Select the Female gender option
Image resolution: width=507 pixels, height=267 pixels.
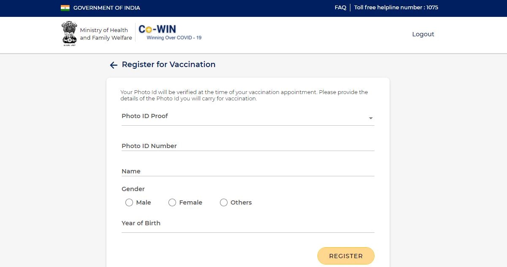coord(172,202)
